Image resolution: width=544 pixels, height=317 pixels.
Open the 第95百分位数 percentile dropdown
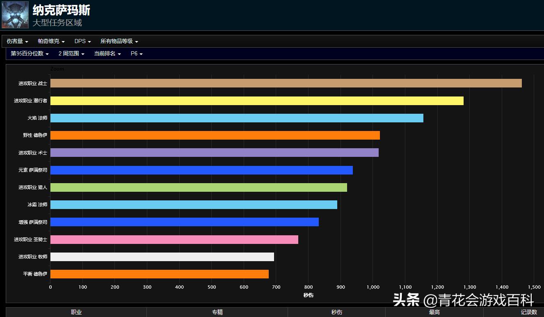point(30,54)
